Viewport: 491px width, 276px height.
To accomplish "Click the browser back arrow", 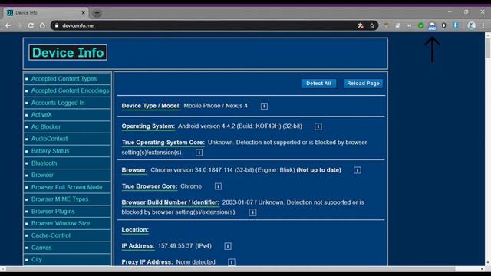I will 8,25.
